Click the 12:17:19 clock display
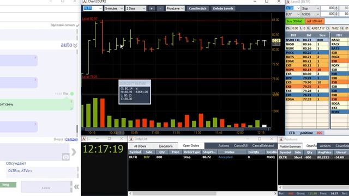The height and width of the screenshot is (196, 349). 103,149
